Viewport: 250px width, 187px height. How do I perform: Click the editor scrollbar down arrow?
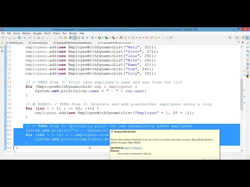click(241, 150)
